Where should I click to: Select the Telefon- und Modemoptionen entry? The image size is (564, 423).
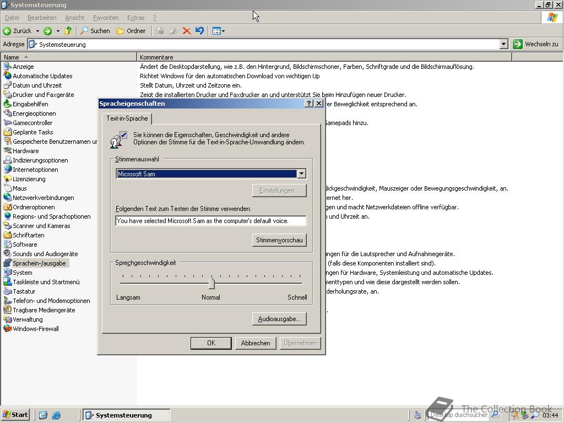coord(47,301)
